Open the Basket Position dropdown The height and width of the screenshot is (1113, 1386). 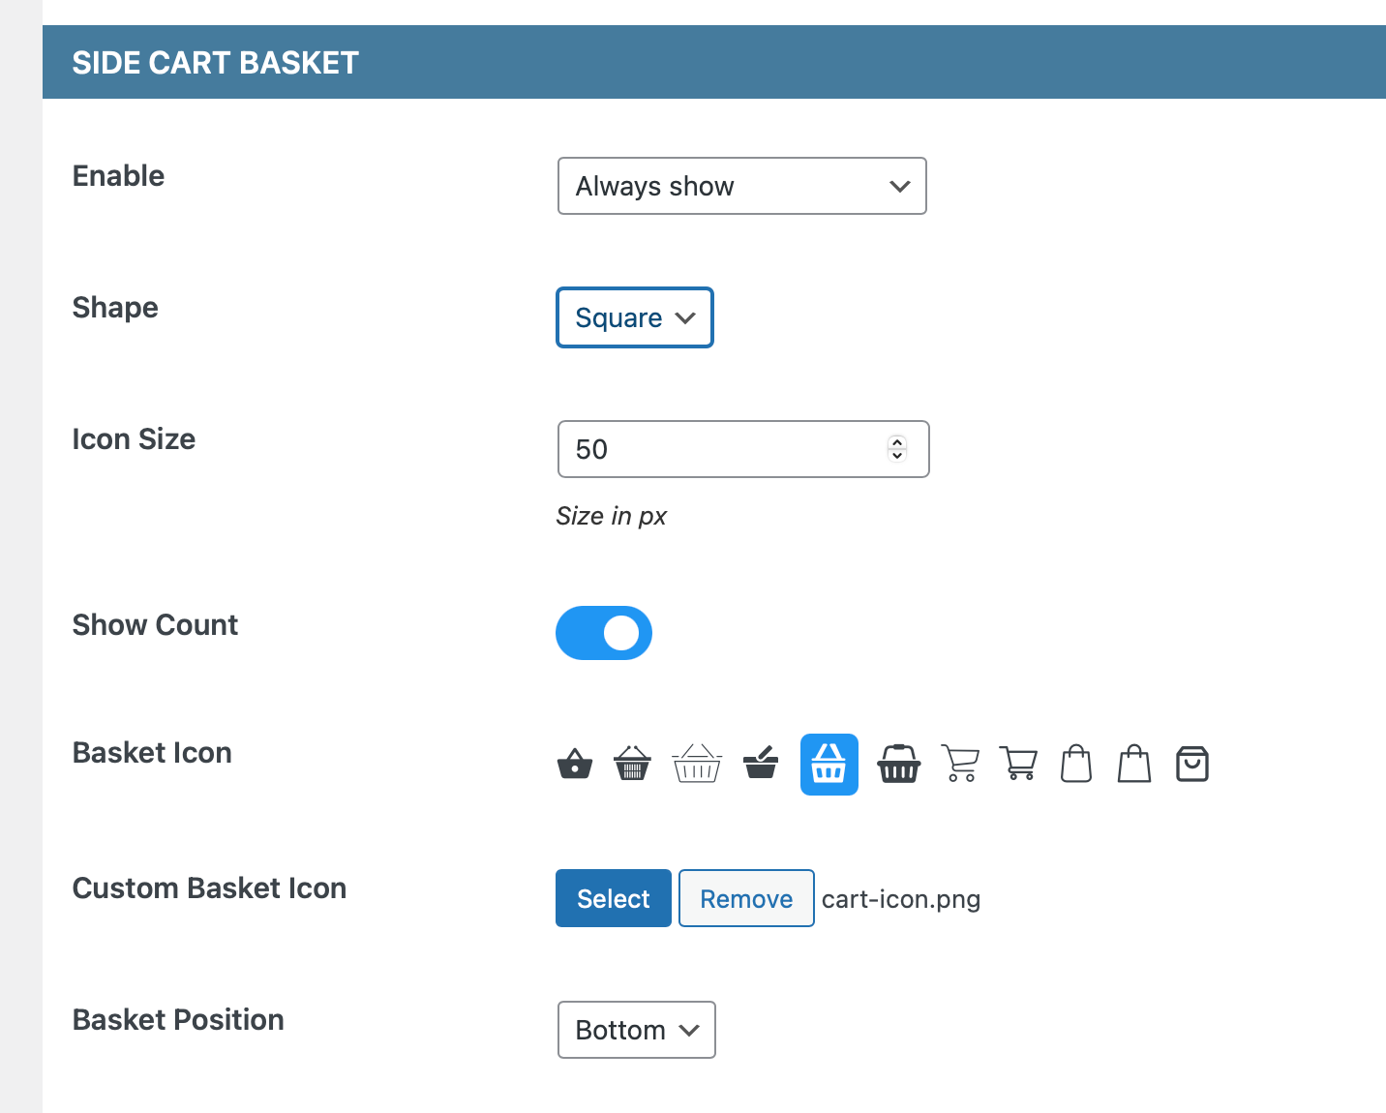click(x=636, y=1030)
